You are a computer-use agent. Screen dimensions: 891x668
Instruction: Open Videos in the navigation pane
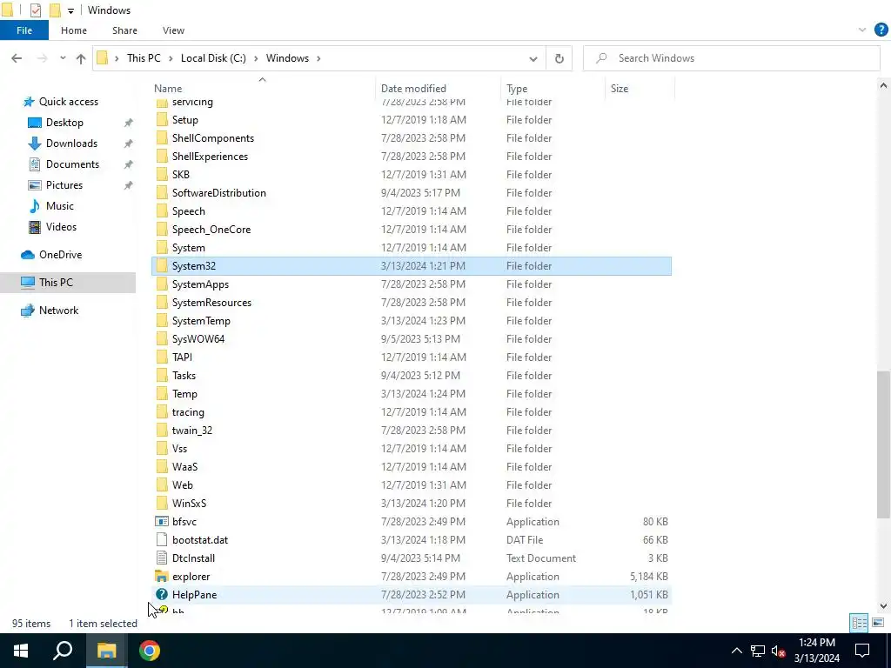(61, 227)
